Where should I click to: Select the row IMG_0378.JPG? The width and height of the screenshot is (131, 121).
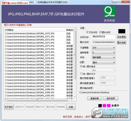(39, 58)
